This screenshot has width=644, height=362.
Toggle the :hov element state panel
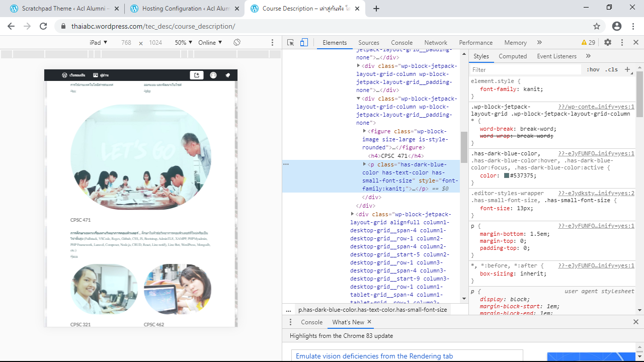[593, 70]
